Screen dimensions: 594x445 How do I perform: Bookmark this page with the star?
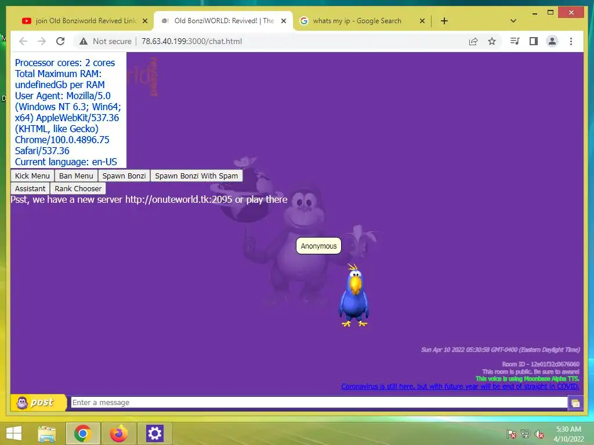pyautogui.click(x=492, y=41)
